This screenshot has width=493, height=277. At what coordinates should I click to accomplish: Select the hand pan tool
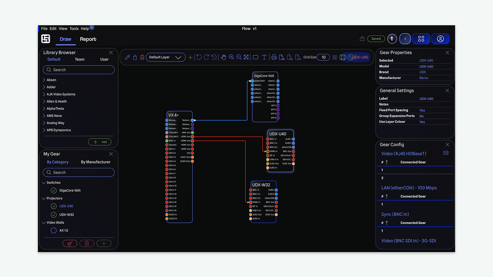[224, 57]
